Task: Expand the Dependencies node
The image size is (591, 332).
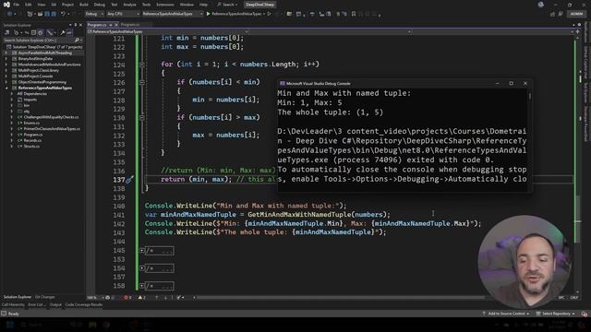Action: 12,94
